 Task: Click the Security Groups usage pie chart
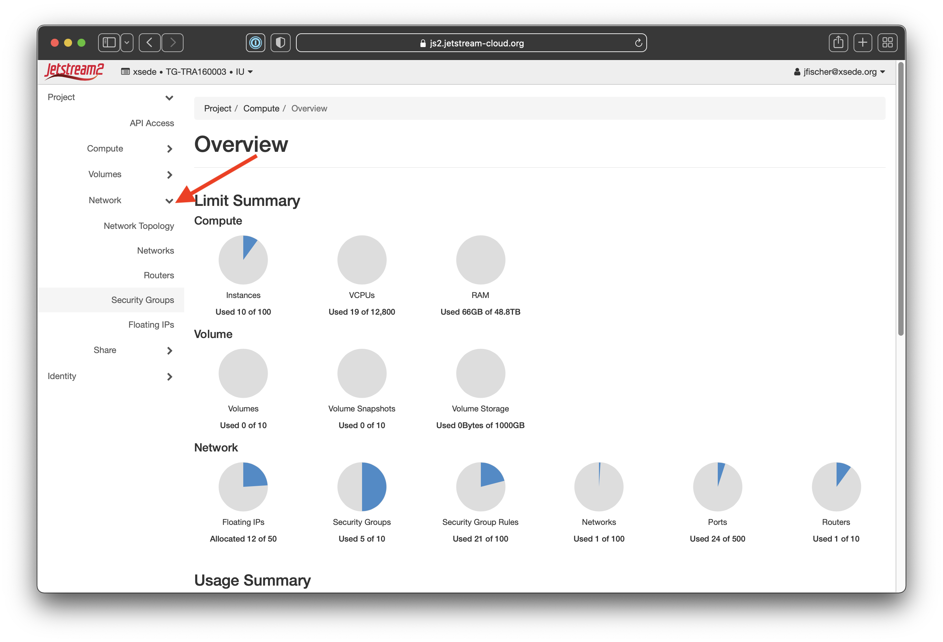coord(361,487)
